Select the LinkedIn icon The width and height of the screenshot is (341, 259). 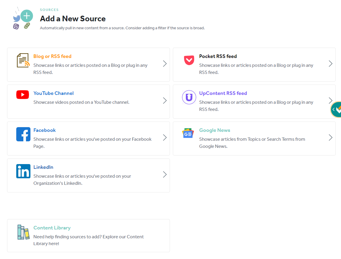click(23, 171)
